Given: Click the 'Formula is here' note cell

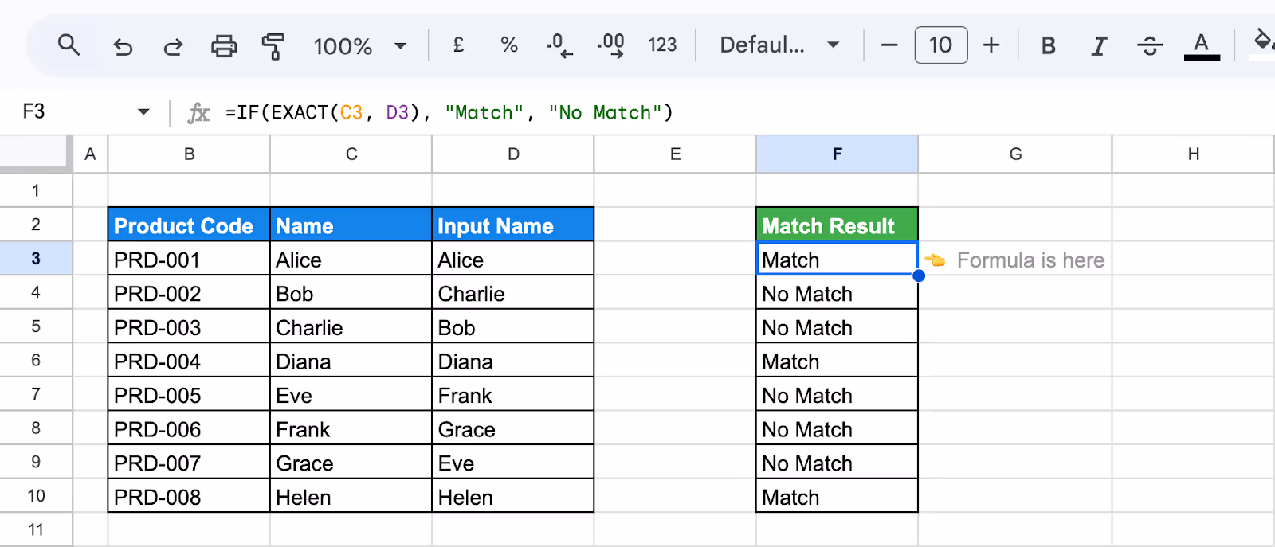Looking at the screenshot, I should [x=1015, y=260].
